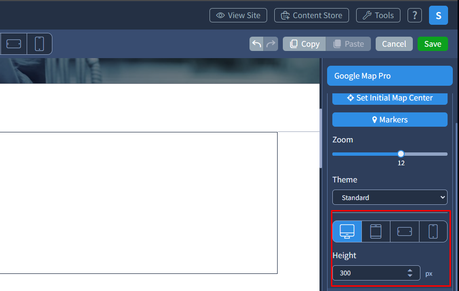459x291 pixels.
Task: Open the user profile avatar S
Action: tap(438, 15)
